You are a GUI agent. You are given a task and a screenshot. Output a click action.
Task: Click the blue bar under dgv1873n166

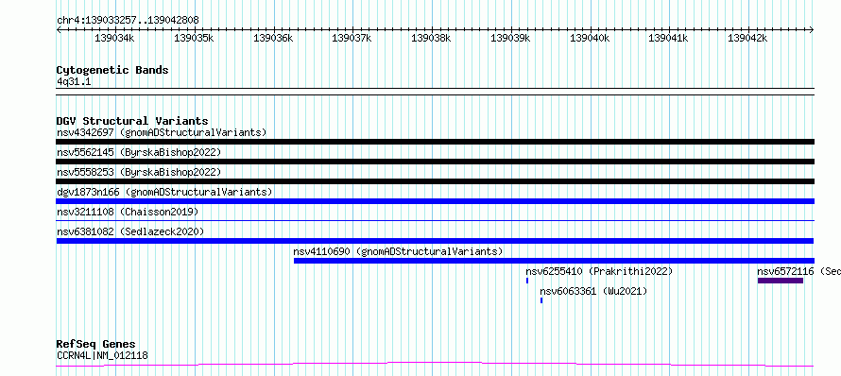pyautogui.click(x=436, y=201)
